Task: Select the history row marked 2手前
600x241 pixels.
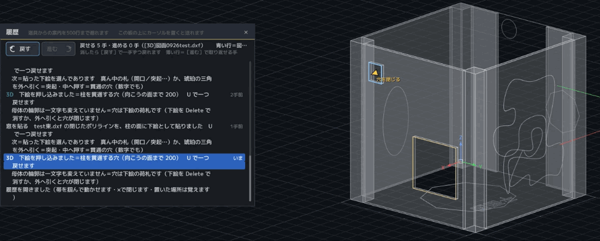Action: click(124, 98)
